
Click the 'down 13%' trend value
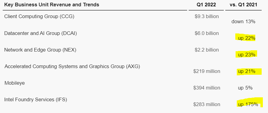243,22
